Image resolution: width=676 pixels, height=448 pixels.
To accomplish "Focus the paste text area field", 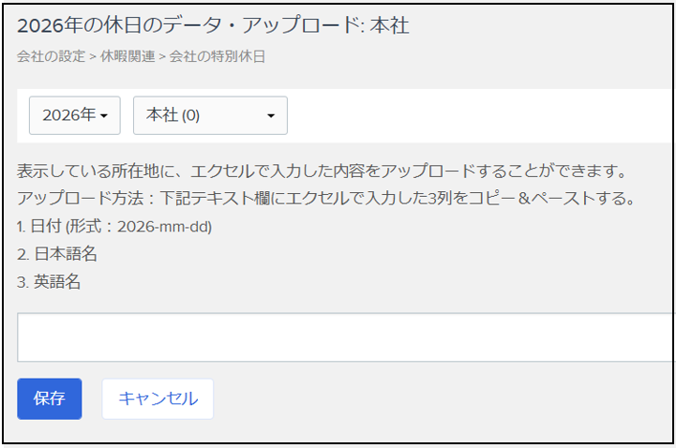I will pos(346,337).
